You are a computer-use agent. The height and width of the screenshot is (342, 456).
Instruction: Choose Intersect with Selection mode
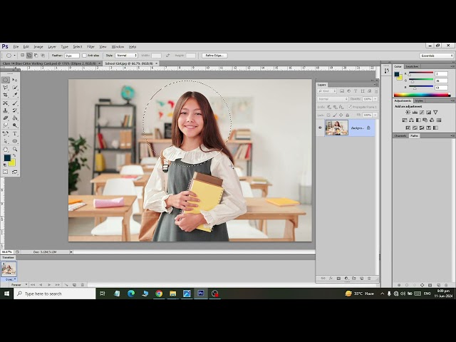43,56
